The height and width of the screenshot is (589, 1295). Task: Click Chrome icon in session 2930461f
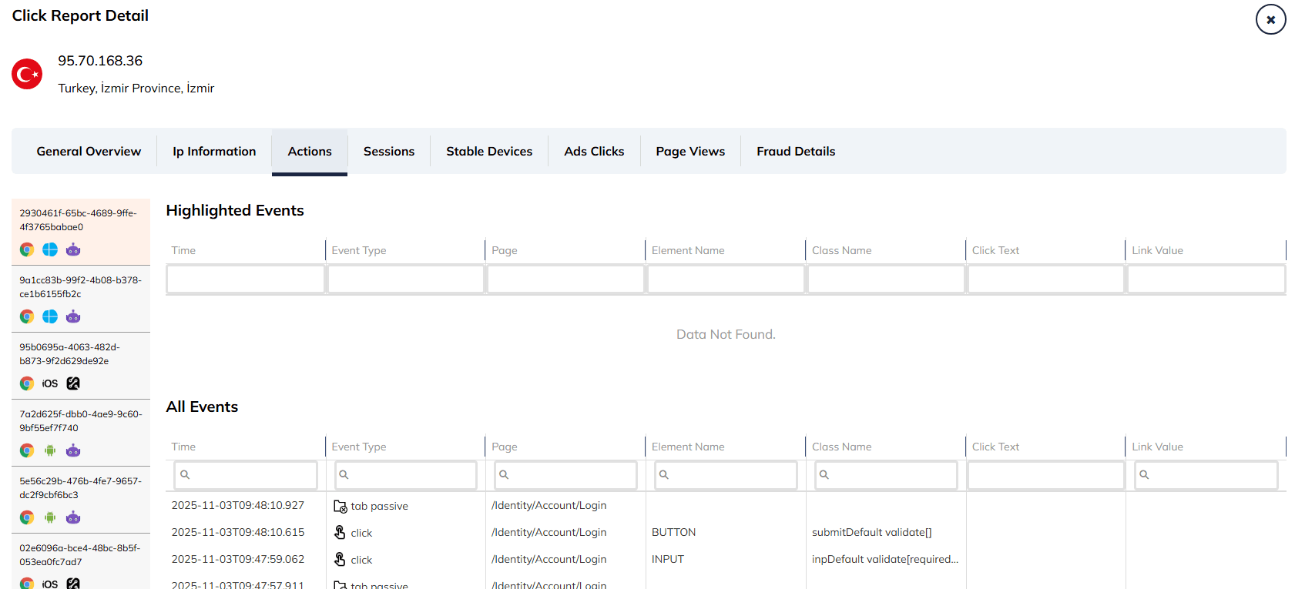[x=27, y=249]
